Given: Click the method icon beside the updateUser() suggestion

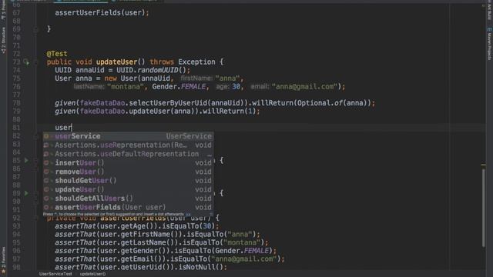Looking at the screenshot, I should [46, 189].
